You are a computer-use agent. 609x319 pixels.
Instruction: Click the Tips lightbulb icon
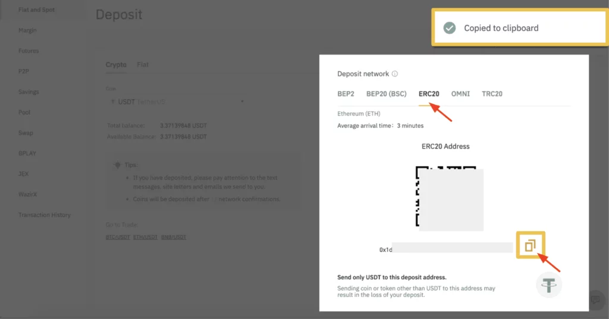point(117,165)
